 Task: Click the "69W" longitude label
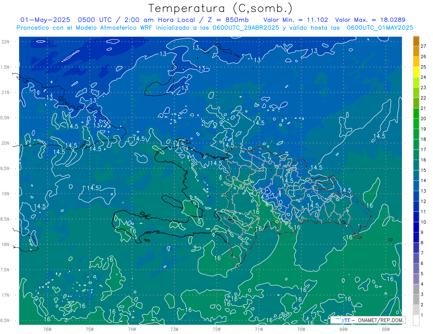point(344,329)
